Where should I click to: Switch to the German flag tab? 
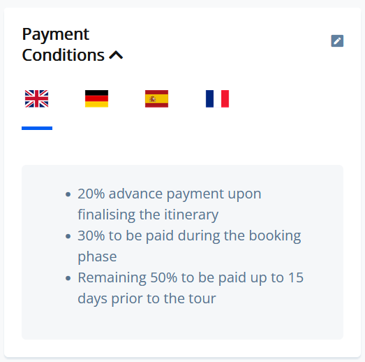[x=96, y=99]
